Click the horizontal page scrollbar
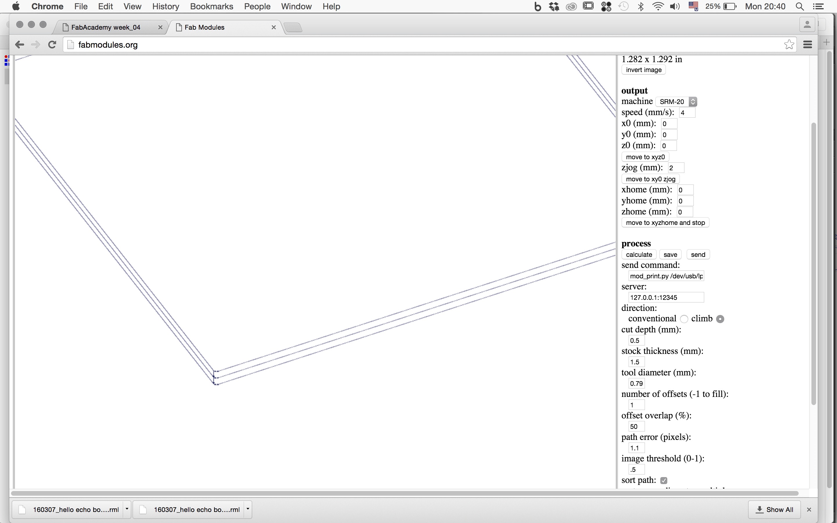The image size is (837, 523). click(x=405, y=493)
